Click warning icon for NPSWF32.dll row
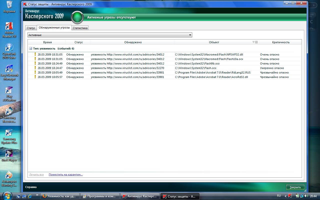 [x=35, y=54]
